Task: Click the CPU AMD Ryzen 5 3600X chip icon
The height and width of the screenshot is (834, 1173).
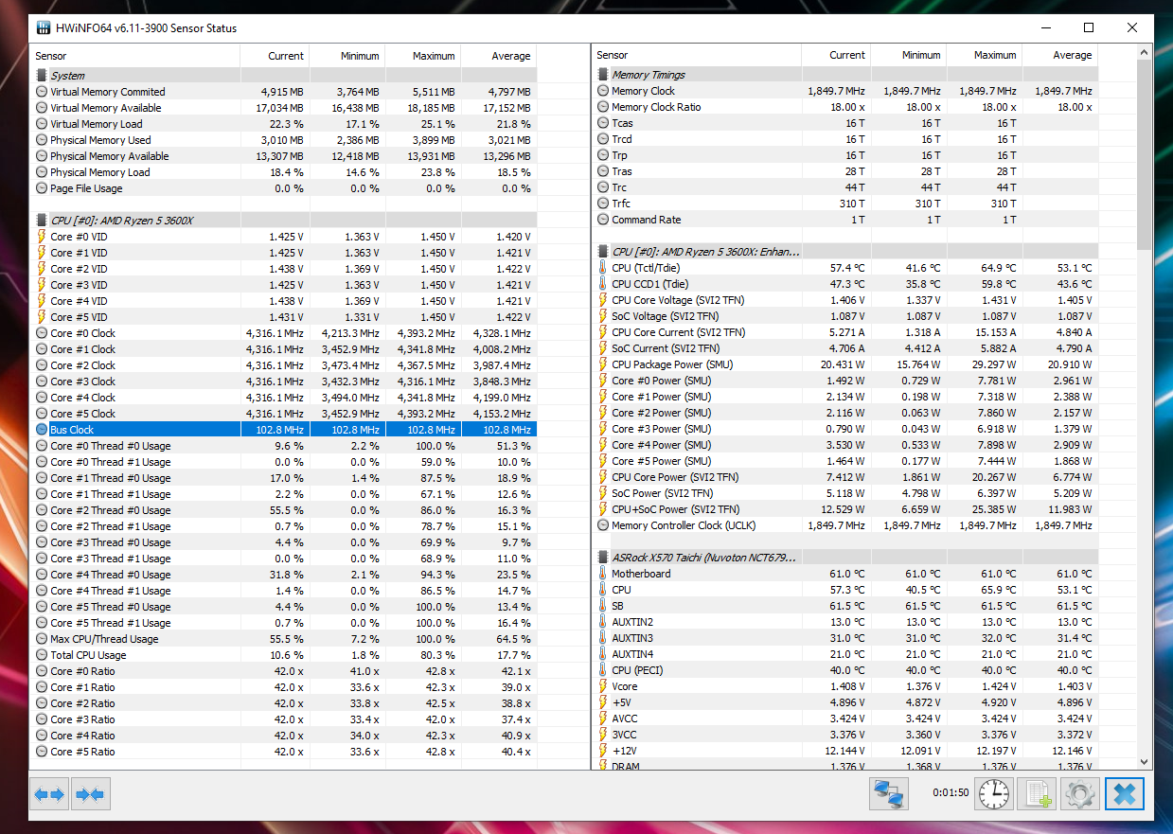Action: (42, 220)
